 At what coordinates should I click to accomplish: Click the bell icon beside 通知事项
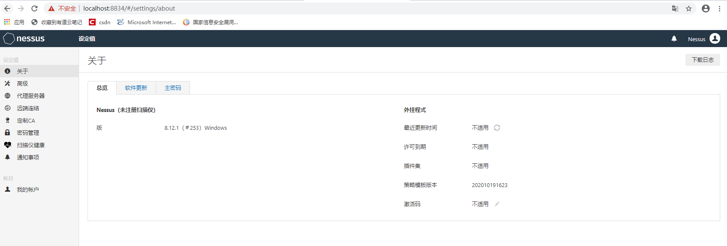pyautogui.click(x=7, y=157)
